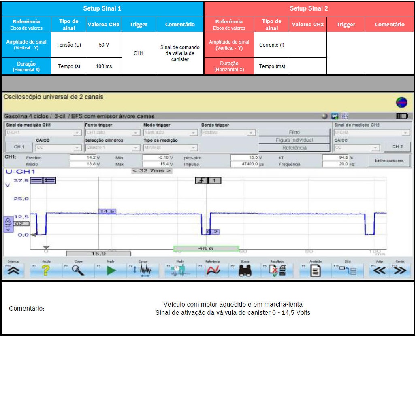The height and width of the screenshot is (407, 416).
Task: Click the Filtro button
Action: pyautogui.click(x=294, y=132)
